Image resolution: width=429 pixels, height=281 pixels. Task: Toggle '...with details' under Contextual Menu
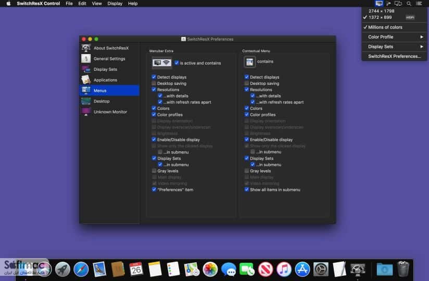253,96
